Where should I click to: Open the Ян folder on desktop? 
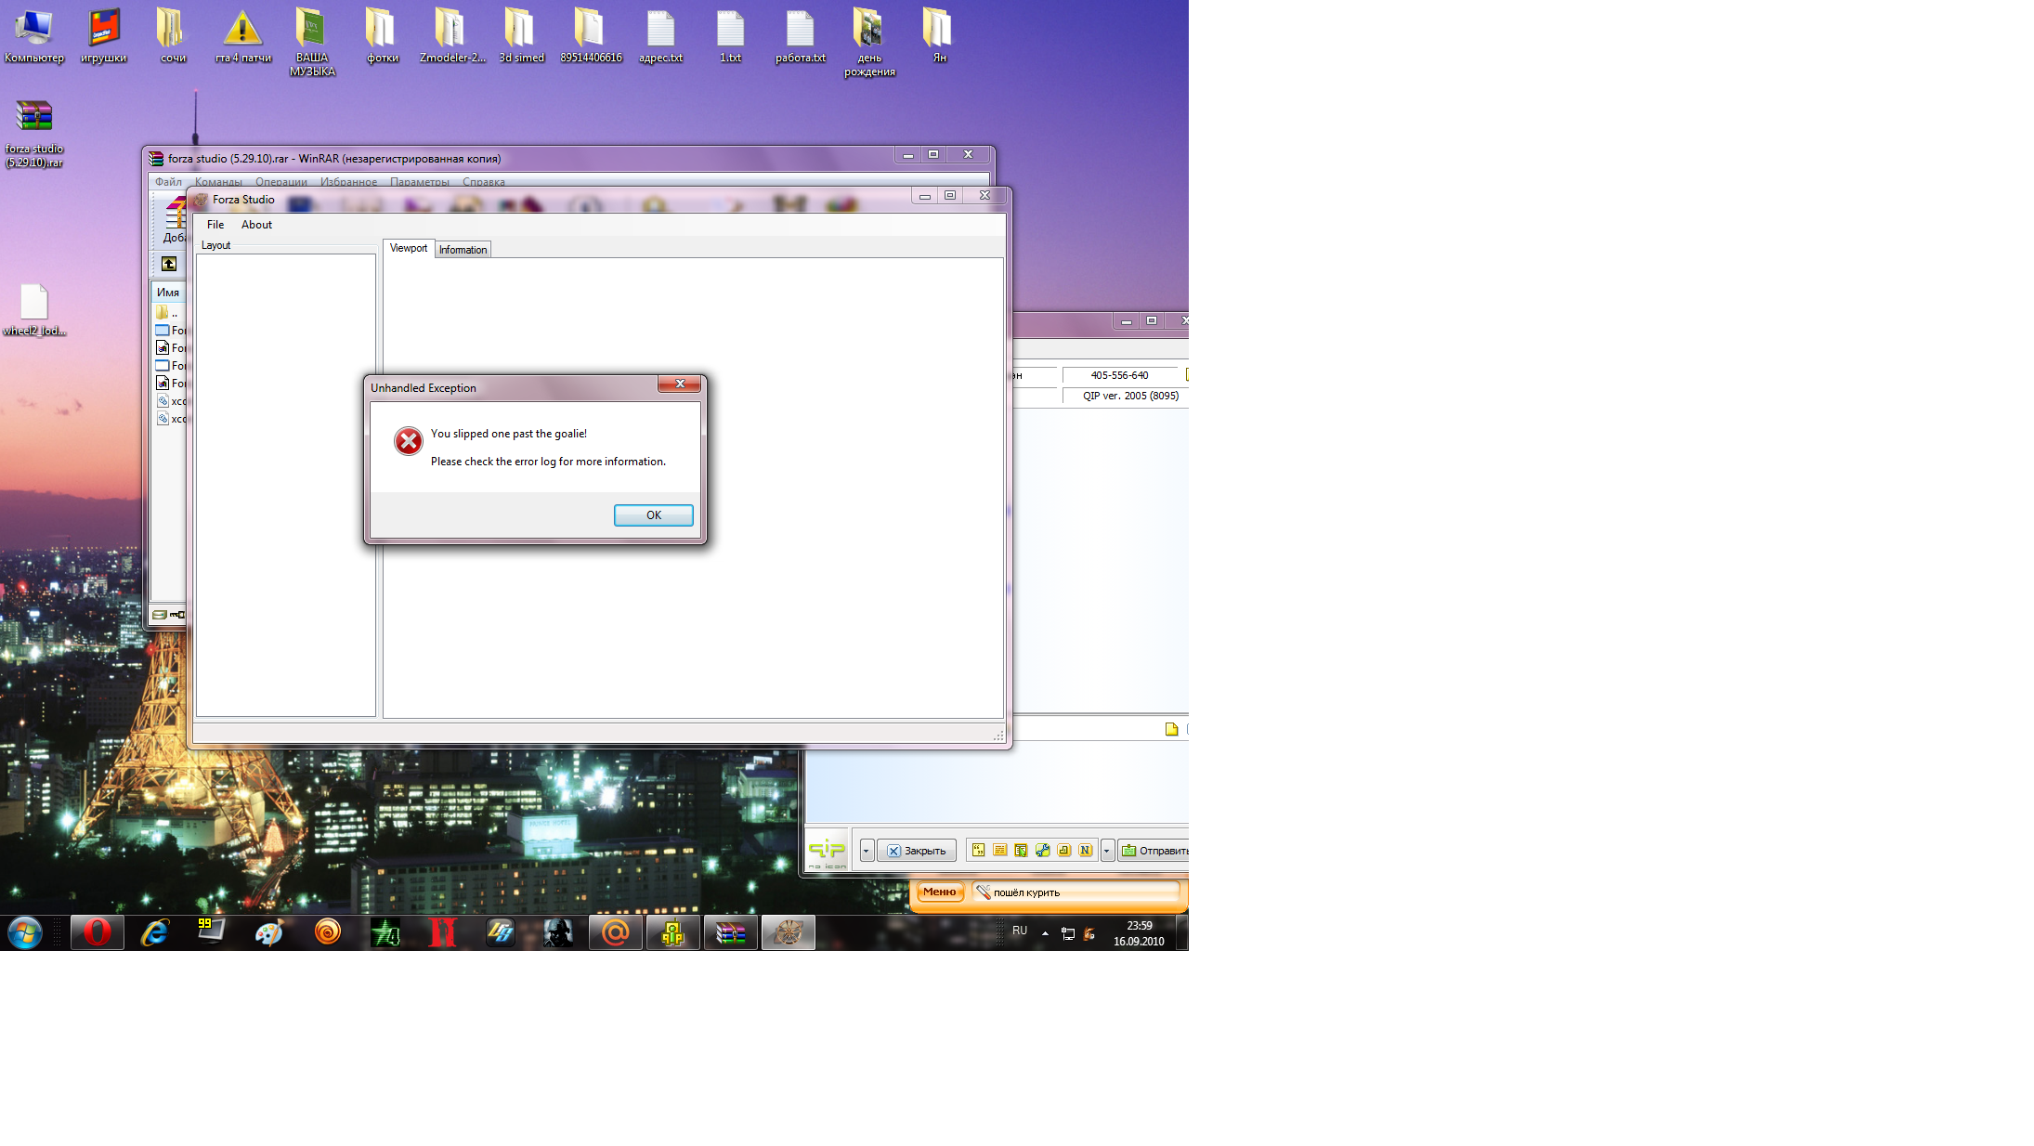[x=939, y=37]
